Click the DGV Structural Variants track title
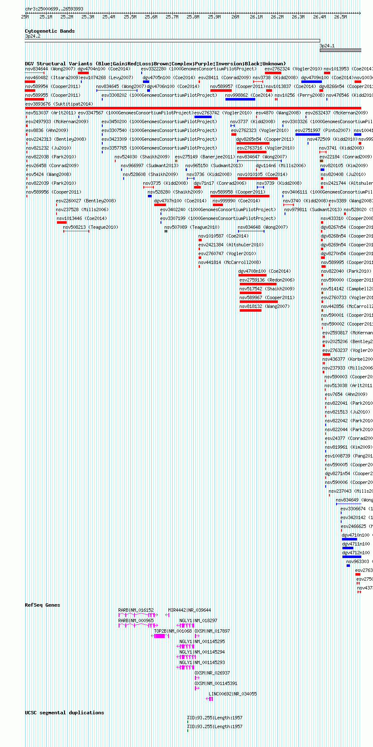The height and width of the screenshot is (747, 373). tap(155, 64)
